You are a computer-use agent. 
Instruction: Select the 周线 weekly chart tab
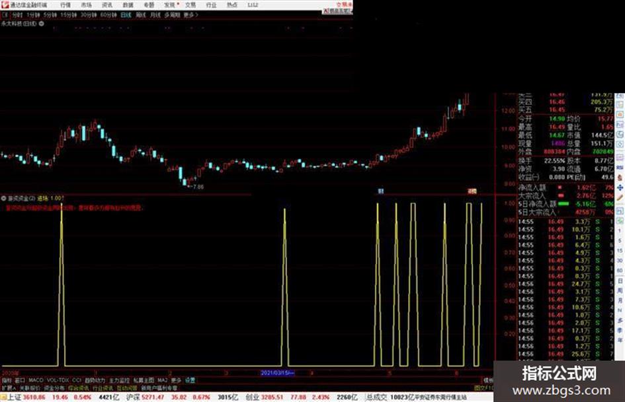tap(141, 15)
